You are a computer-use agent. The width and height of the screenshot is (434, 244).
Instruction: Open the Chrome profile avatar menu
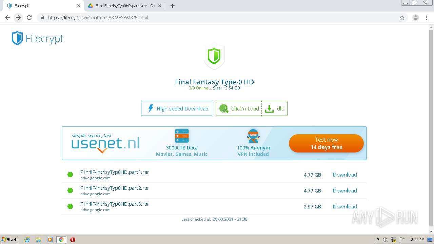[416, 18]
